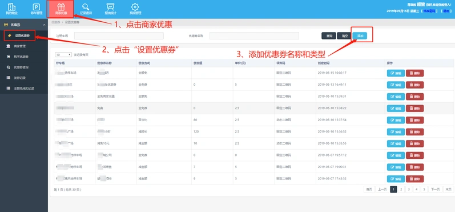455x212 pixels.
Task: Focus the 优惠券名称 search input field
Action: point(254,36)
